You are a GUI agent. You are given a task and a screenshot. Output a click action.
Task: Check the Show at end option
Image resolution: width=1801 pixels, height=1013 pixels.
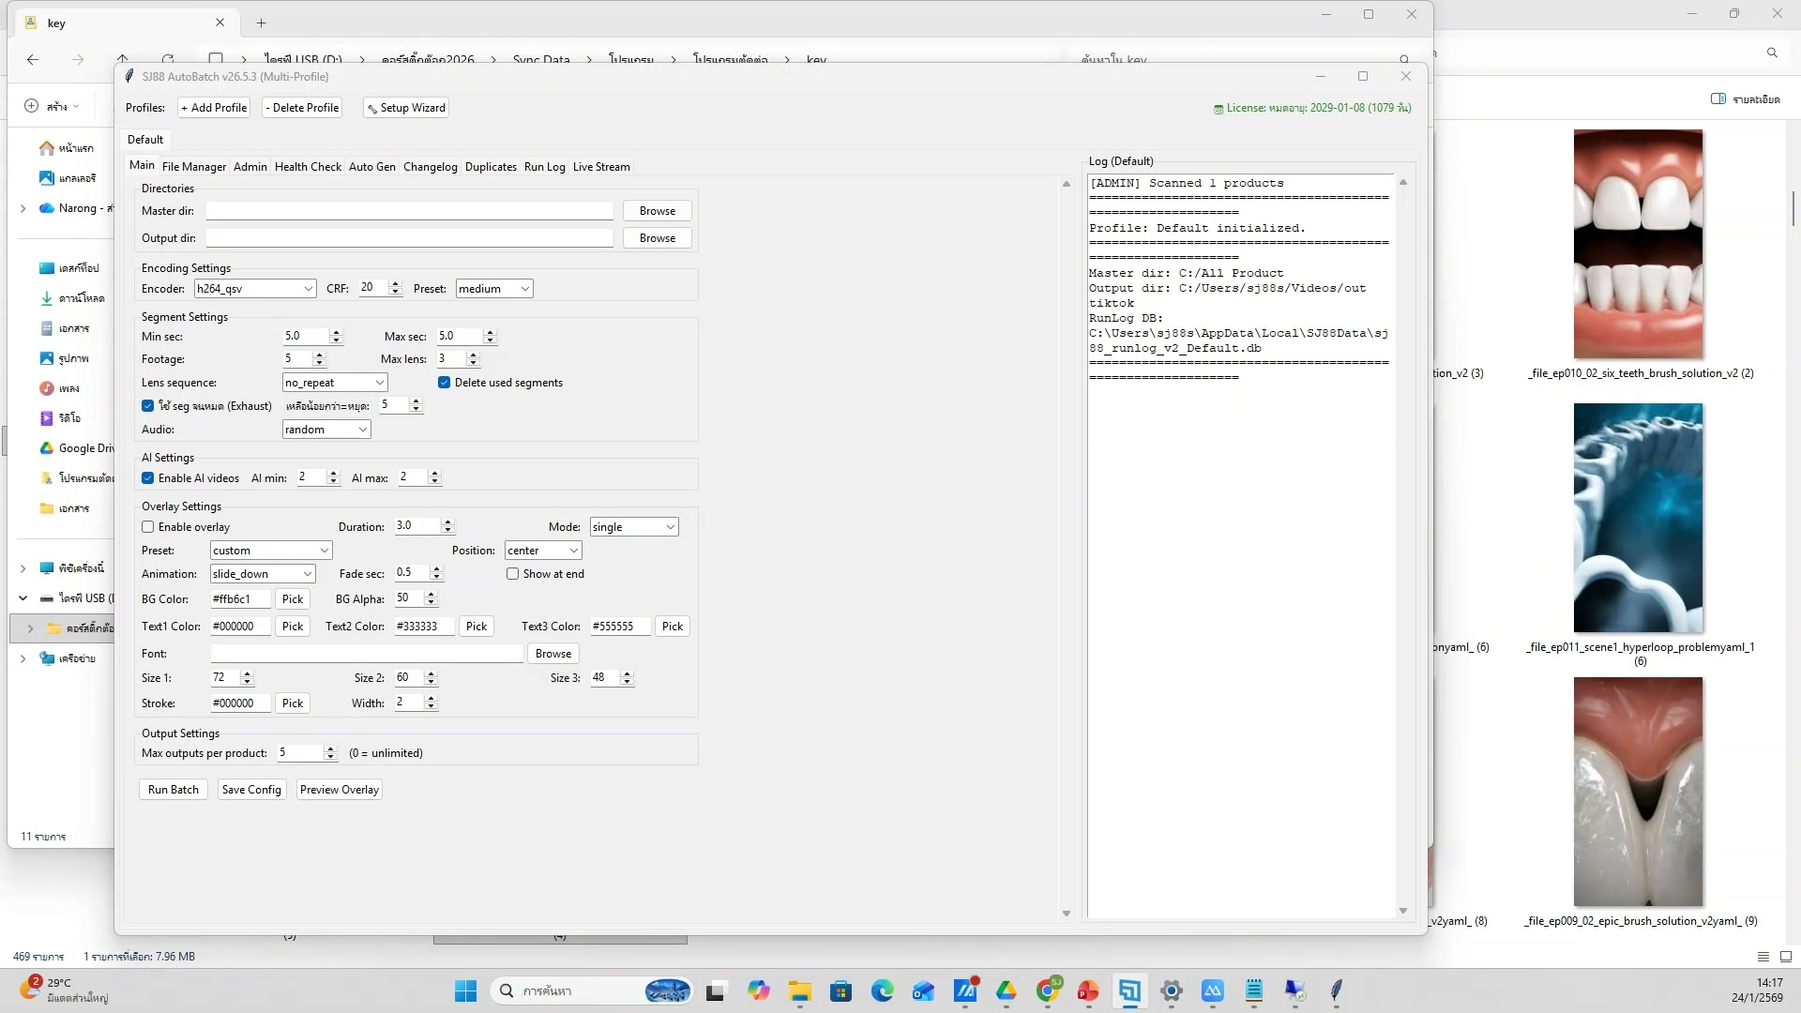[513, 574]
